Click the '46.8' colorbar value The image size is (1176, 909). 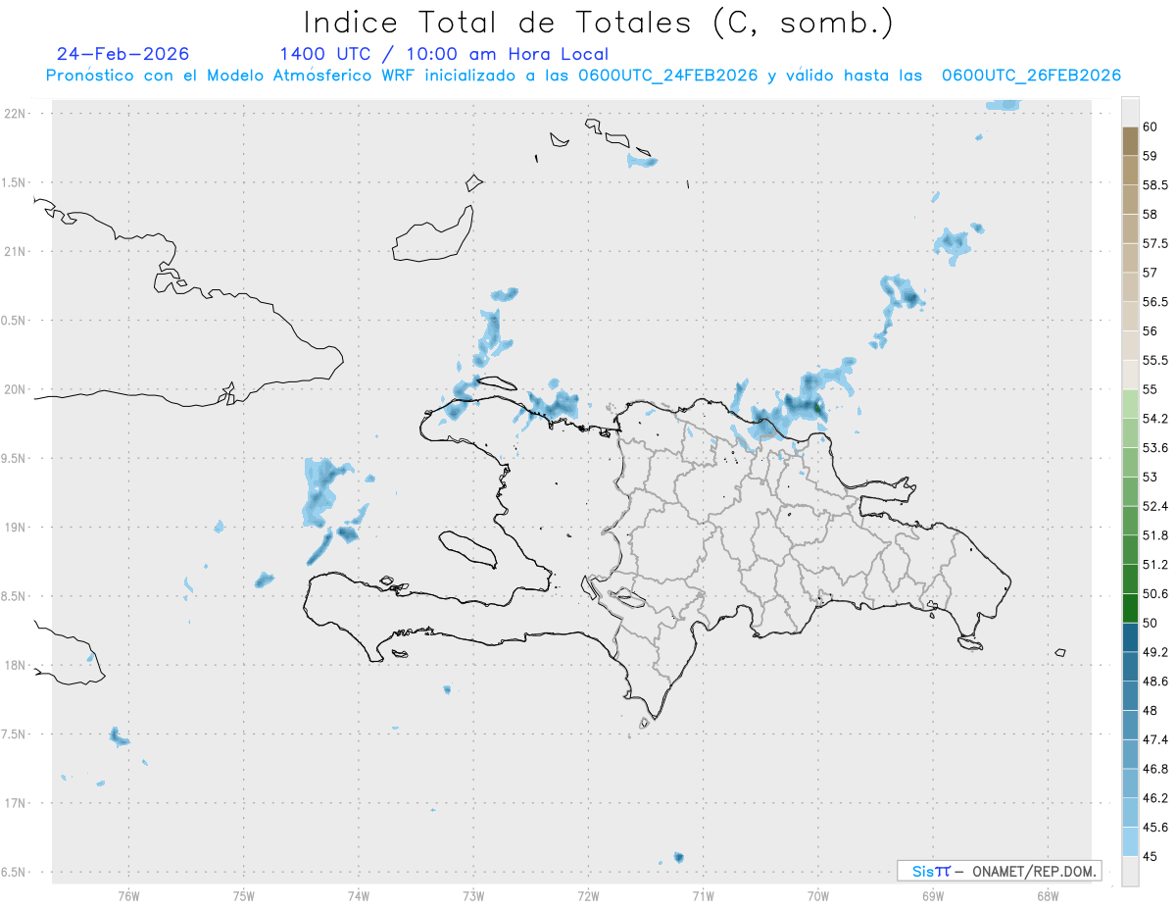coord(1155,770)
